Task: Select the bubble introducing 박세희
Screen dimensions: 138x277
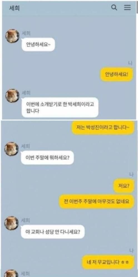Action: (x=60, y=108)
